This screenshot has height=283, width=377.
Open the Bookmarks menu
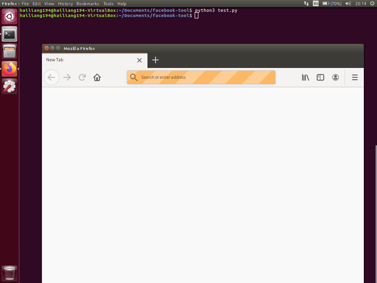88,3
